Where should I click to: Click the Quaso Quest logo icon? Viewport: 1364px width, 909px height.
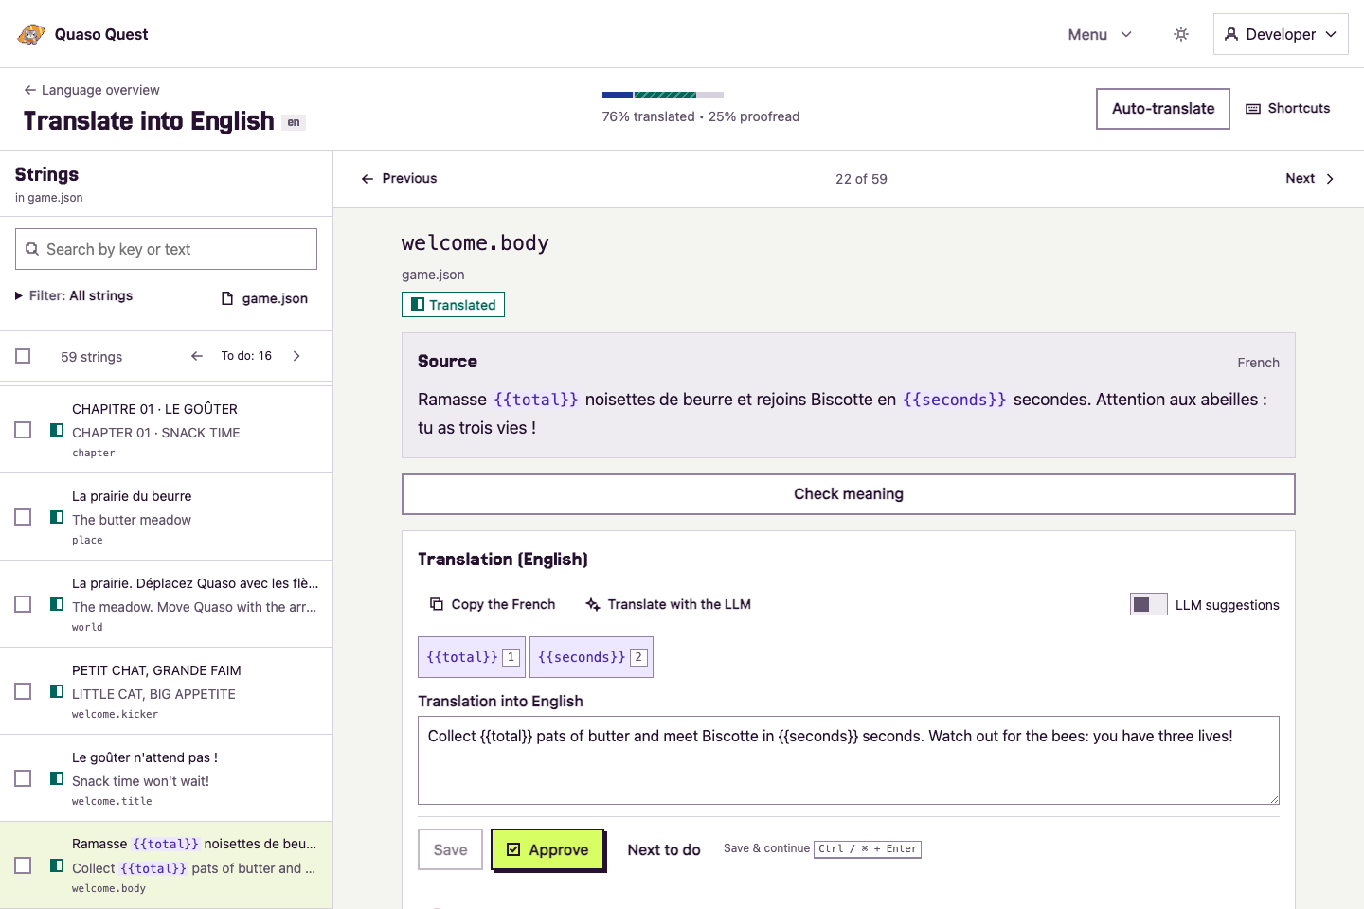pyautogui.click(x=31, y=34)
